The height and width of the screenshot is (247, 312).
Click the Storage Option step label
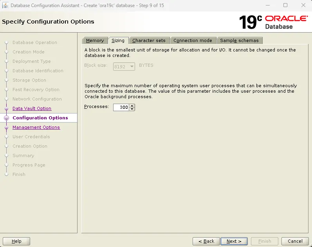29,80
